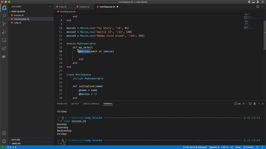Viewport: 266px width, 149px height.
Task: Expand the TIMELINE section
Action: click(x=16, y=144)
